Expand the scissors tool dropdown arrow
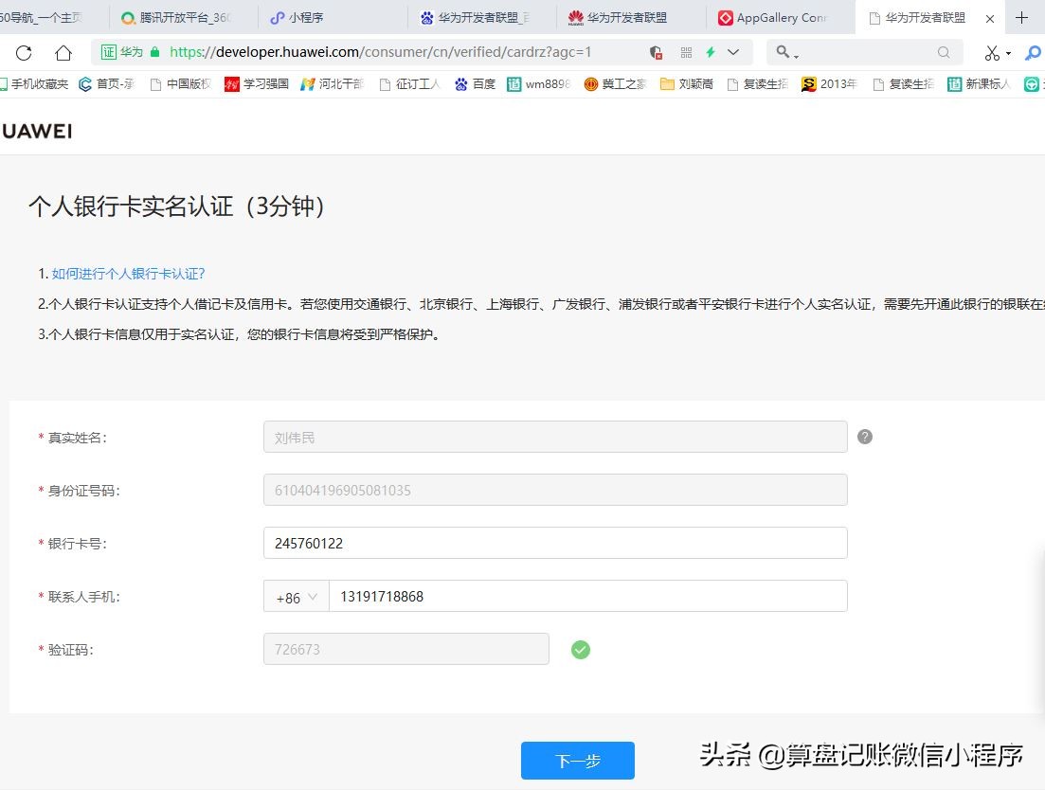 click(x=1007, y=53)
